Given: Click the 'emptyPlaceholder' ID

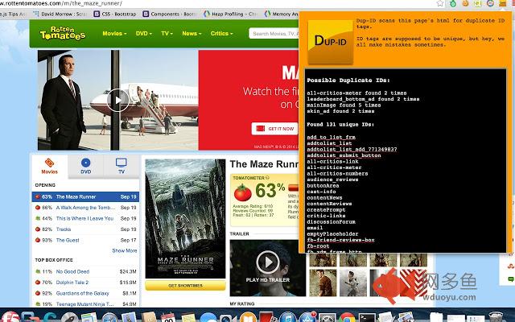Looking at the screenshot, I should click(x=332, y=234).
